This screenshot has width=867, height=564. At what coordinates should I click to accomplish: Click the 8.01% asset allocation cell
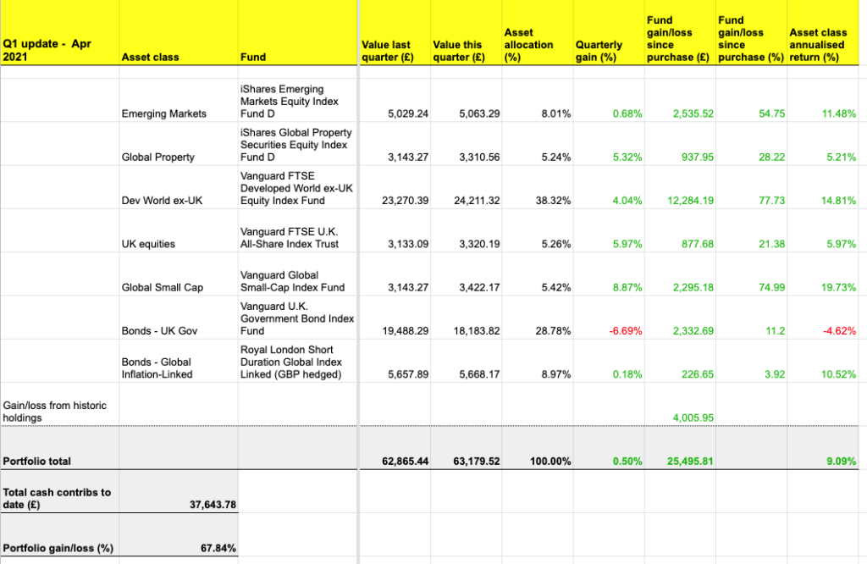coord(538,100)
